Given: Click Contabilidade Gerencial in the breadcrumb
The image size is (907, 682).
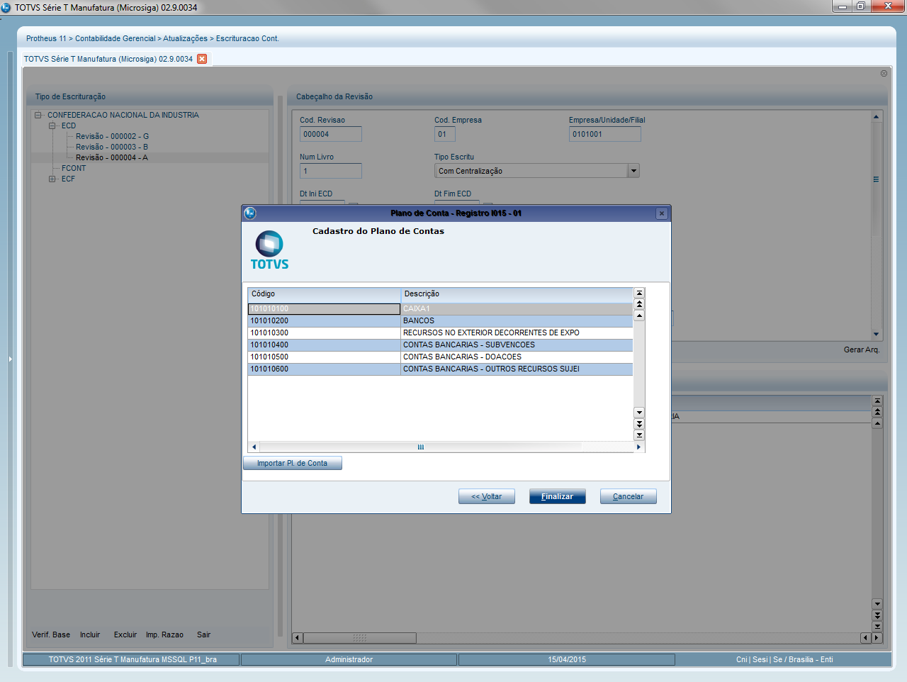Looking at the screenshot, I should (x=116, y=38).
